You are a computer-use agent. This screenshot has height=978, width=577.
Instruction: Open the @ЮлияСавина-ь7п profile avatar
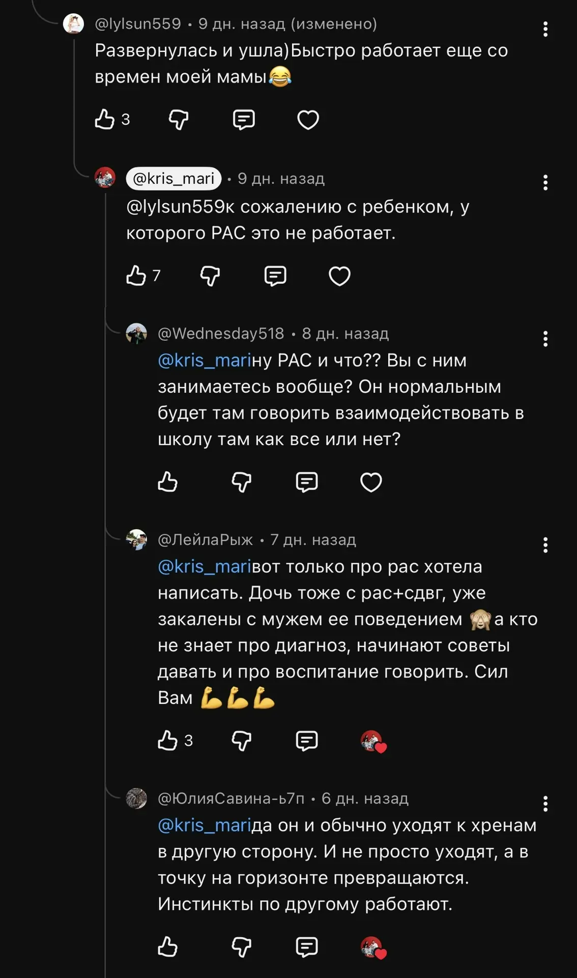[136, 798]
